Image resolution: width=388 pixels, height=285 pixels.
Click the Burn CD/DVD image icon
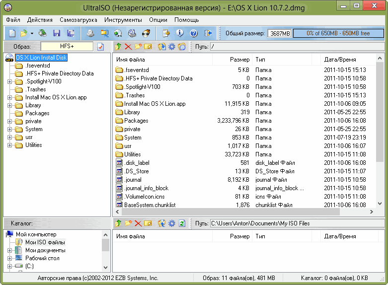point(146,33)
